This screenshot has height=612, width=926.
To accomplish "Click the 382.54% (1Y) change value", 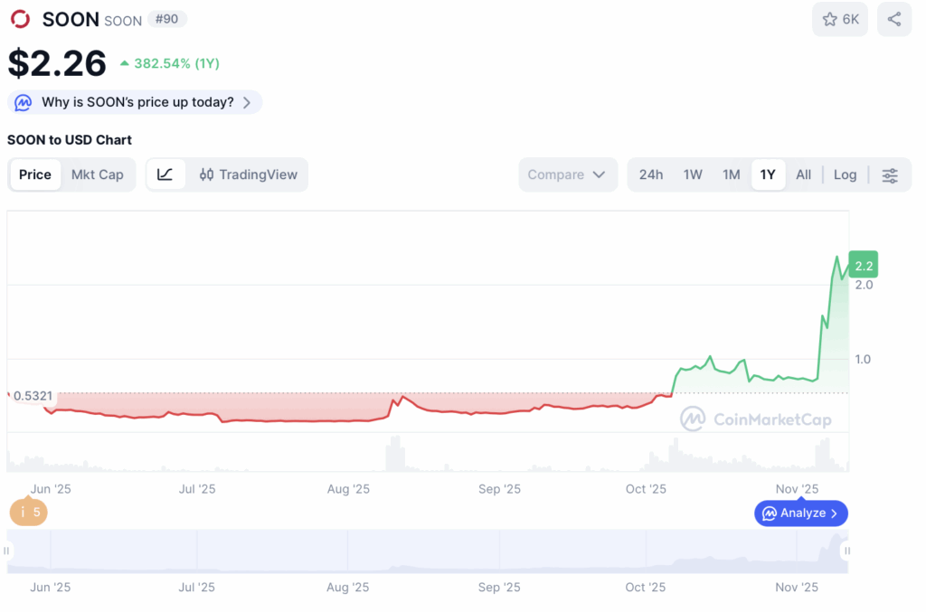I will coord(176,63).
